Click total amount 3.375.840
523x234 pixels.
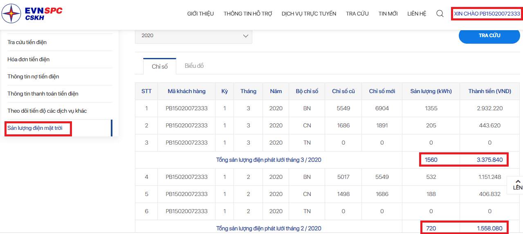(x=490, y=160)
